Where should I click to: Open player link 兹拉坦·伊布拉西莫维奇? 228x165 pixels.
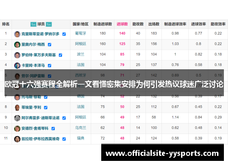[x=41, y=139]
